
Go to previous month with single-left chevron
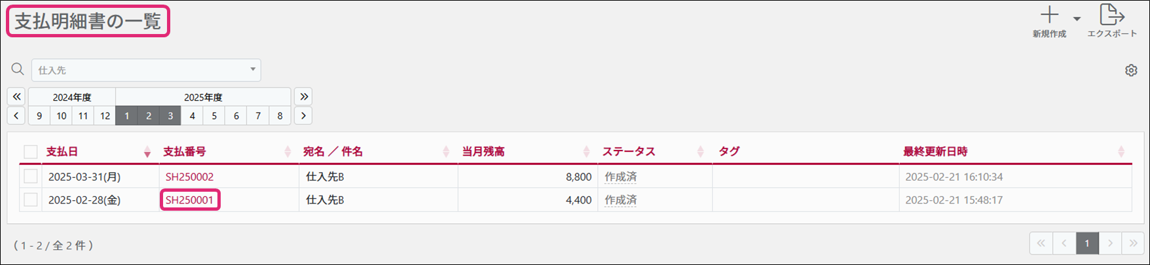click(17, 116)
